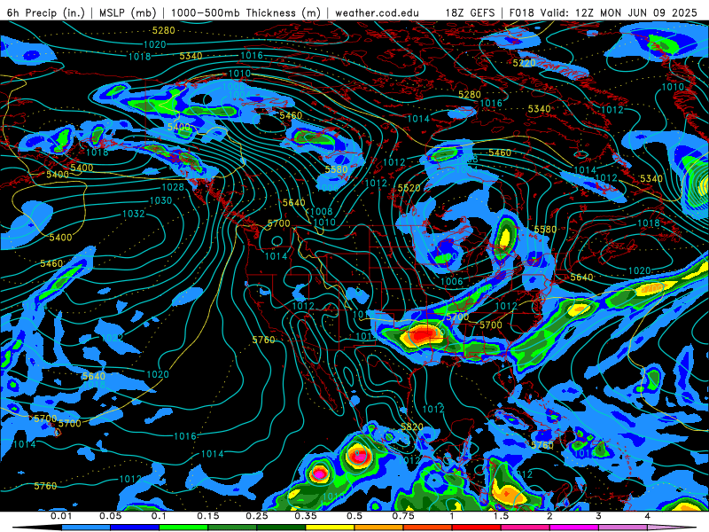
Task: Click the 1030 pressure contour label
Action: click(x=160, y=200)
